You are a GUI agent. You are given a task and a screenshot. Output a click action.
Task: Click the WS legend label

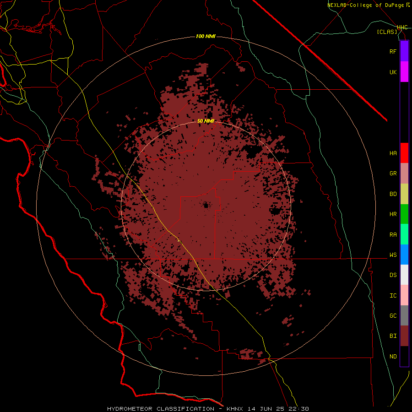click(393, 255)
